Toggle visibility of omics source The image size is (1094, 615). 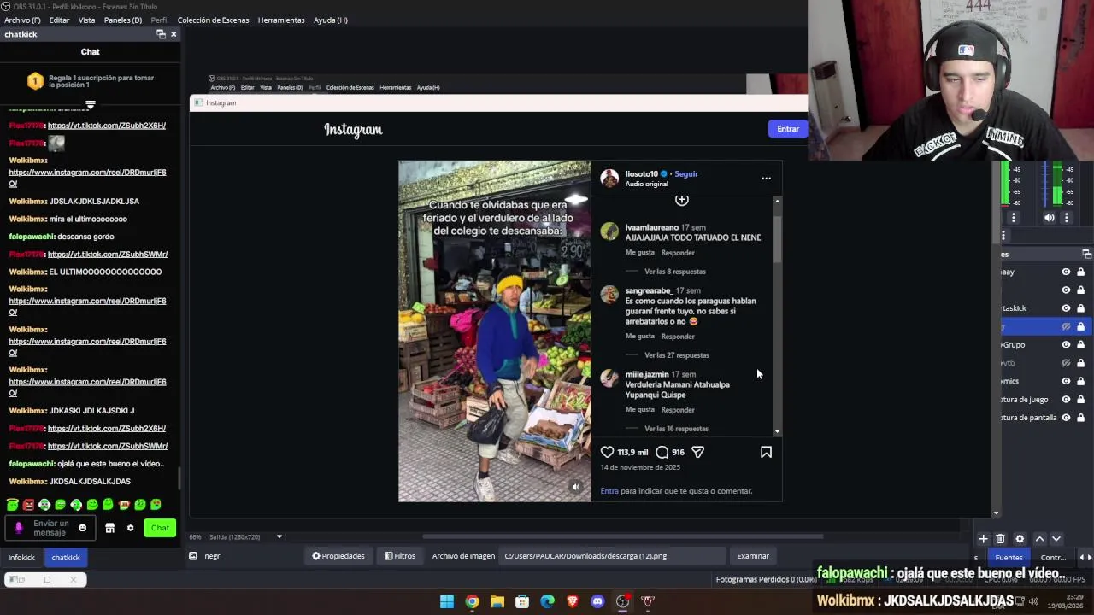pos(1066,381)
